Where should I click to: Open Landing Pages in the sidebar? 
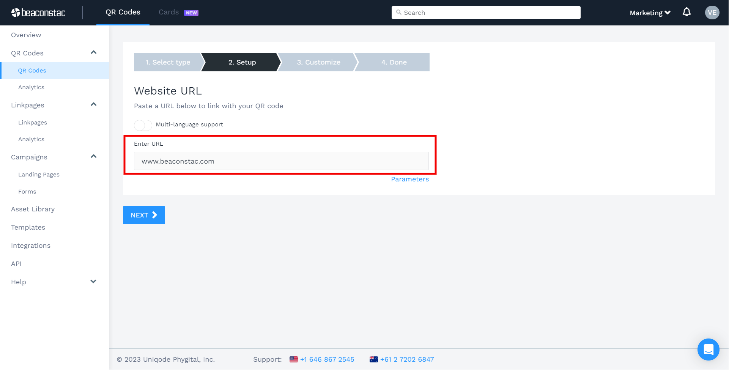click(x=39, y=175)
